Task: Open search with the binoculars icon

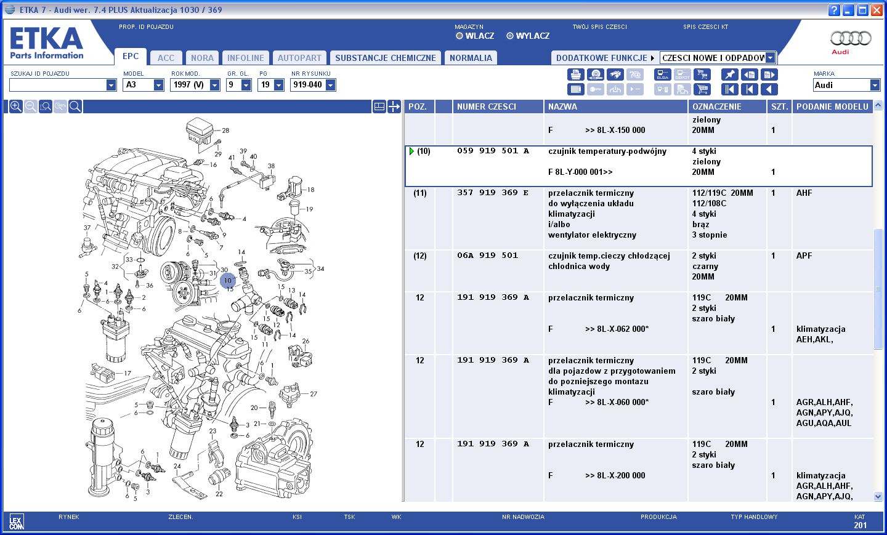Action: (615, 74)
